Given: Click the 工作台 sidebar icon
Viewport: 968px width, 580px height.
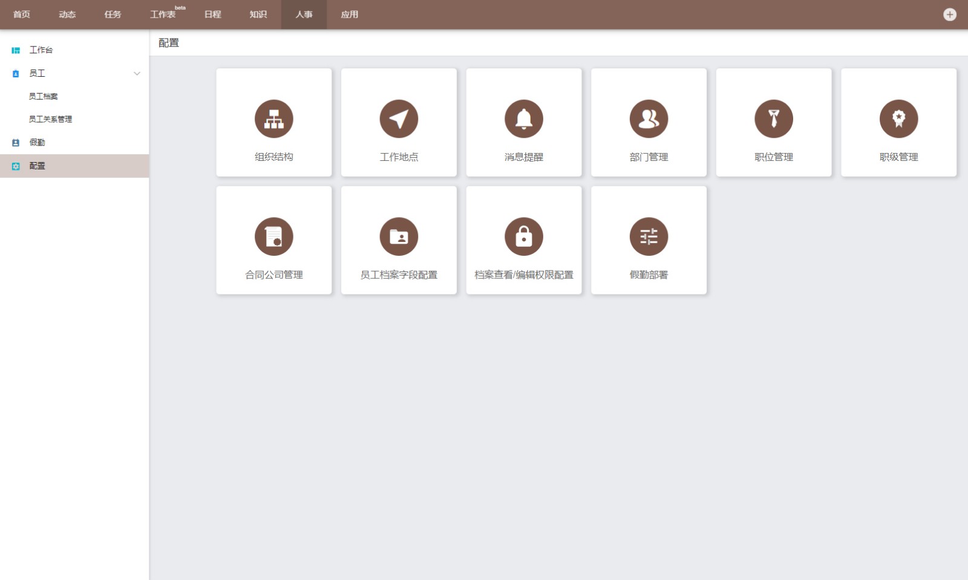Looking at the screenshot, I should tap(16, 50).
